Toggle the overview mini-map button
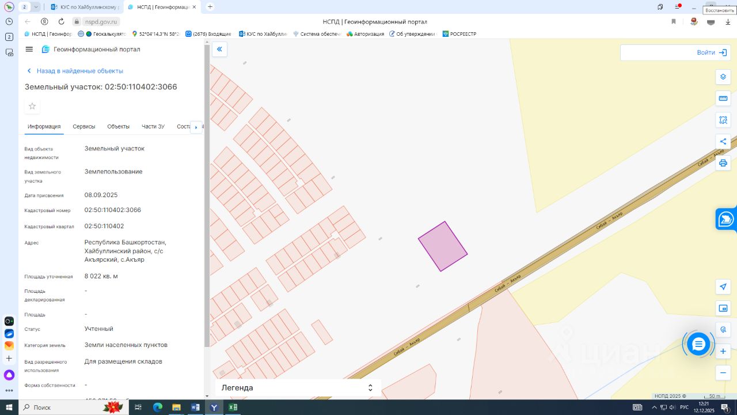This screenshot has width=737, height=415. [723, 308]
